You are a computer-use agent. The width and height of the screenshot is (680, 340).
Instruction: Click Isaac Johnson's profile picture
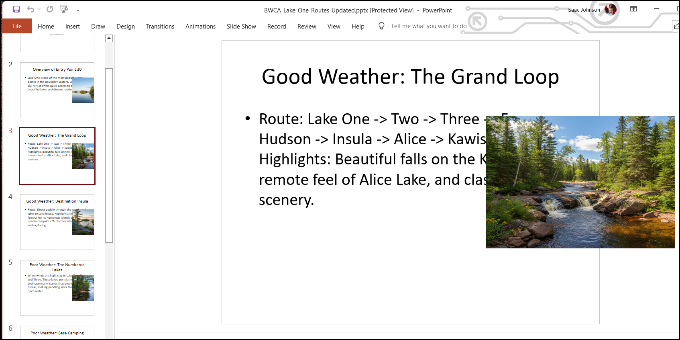610,10
